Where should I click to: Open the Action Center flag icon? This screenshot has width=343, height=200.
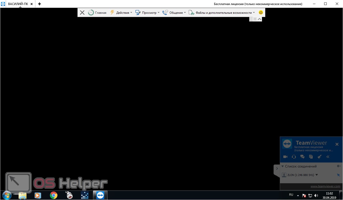304,195
